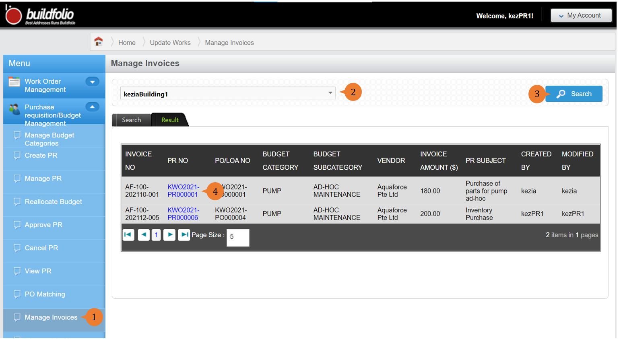The height and width of the screenshot is (339, 621).
Task: Expand the Work Order Management menu
Action: (92, 82)
